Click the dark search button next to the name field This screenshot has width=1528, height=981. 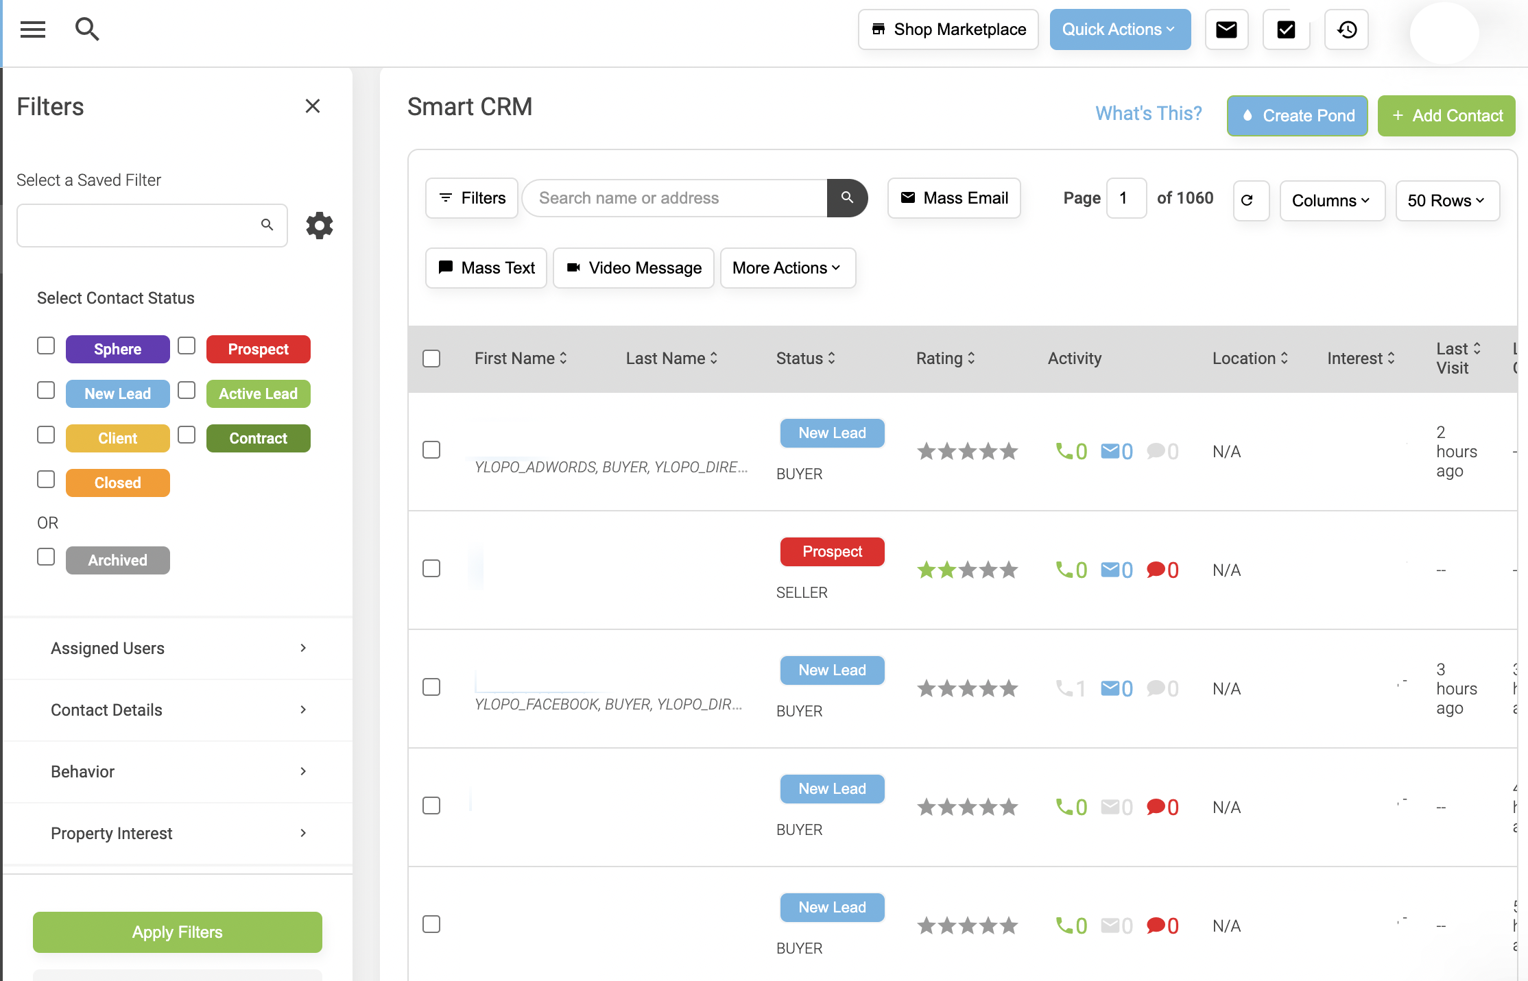(x=847, y=198)
